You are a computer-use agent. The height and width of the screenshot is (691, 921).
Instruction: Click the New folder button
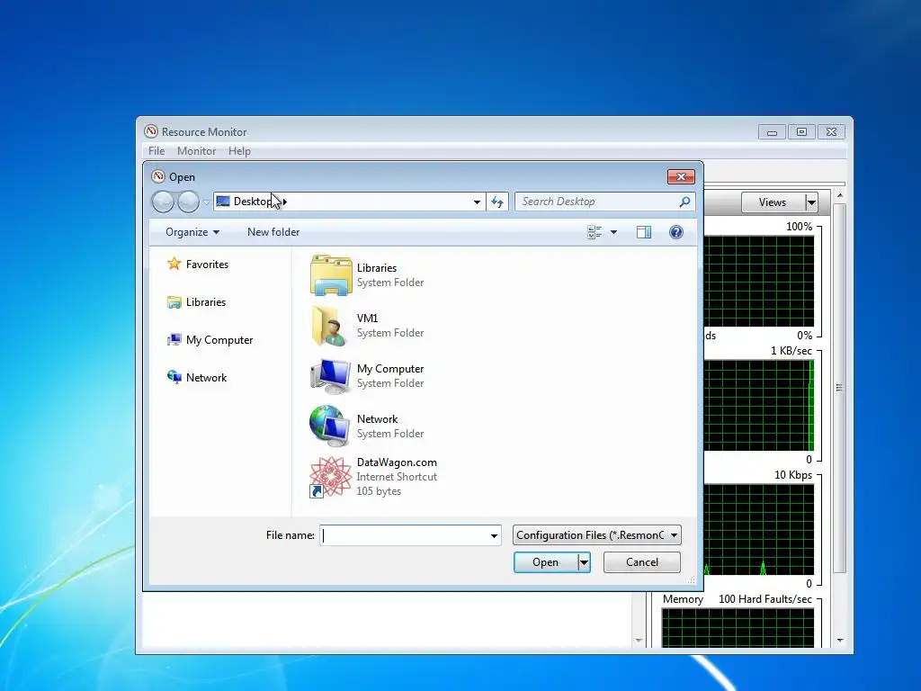pos(273,232)
